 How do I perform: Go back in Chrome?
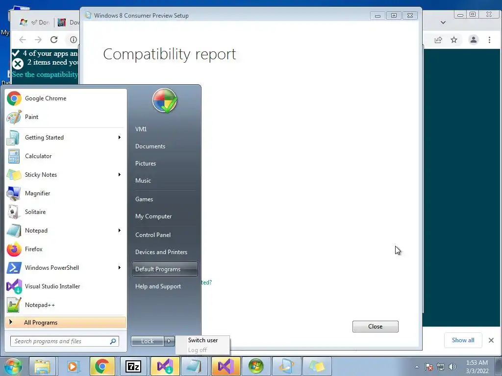pos(23,40)
